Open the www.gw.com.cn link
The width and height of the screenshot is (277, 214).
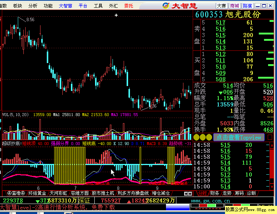click(x=211, y=201)
